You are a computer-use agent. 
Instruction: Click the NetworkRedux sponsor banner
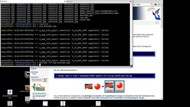pyautogui.click(x=39, y=80)
